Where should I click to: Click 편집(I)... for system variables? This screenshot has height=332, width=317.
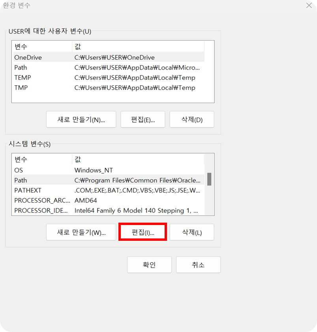(x=143, y=232)
